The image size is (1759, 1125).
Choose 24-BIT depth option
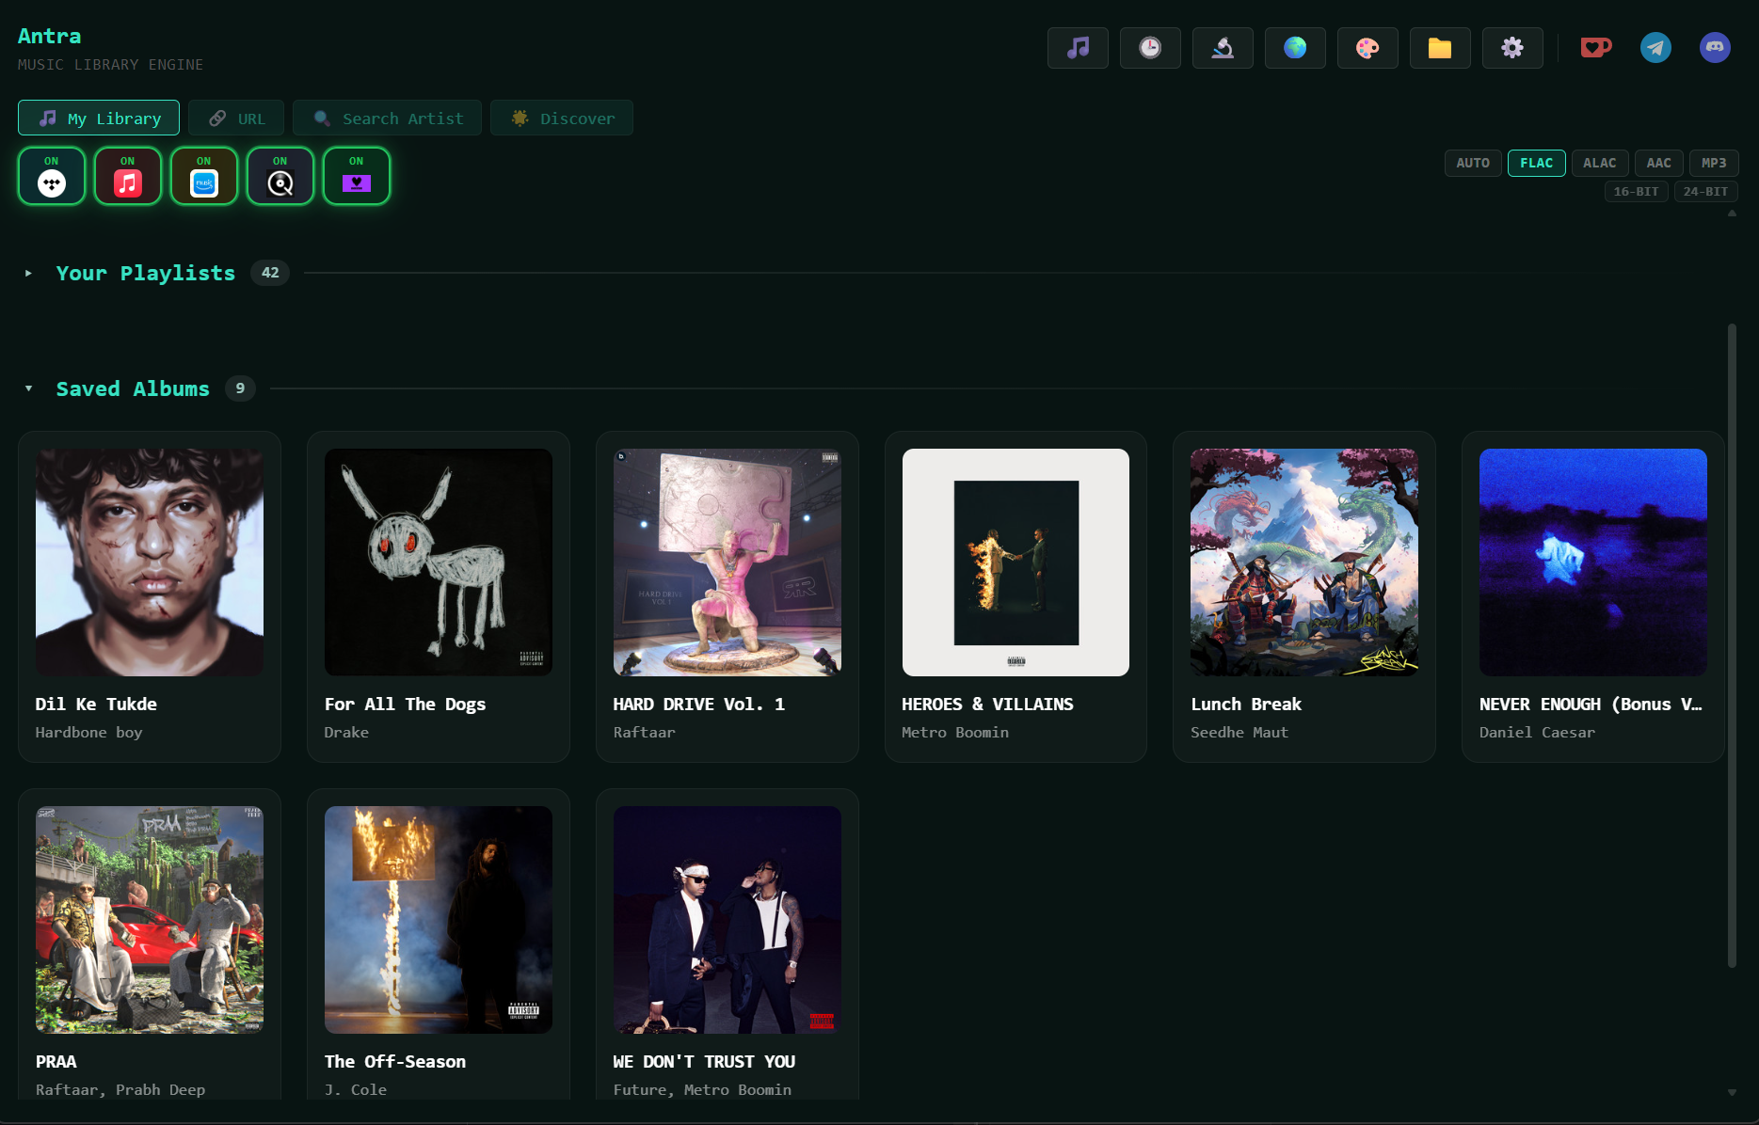(1706, 192)
